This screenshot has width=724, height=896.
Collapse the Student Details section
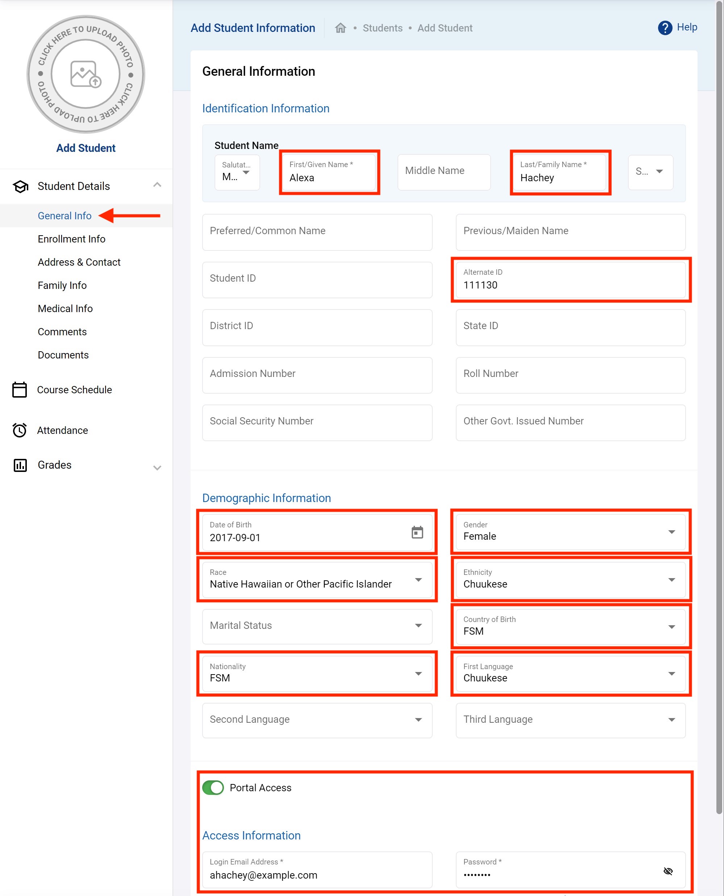[157, 185]
